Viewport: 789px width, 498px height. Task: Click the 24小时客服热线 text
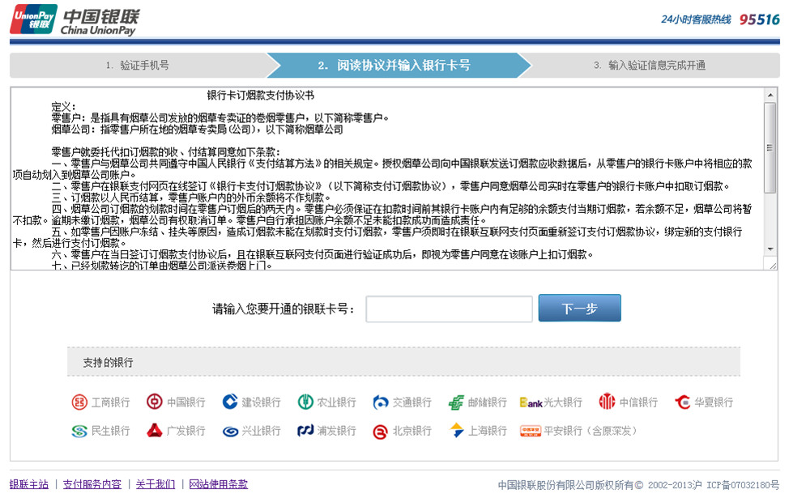coord(696,19)
